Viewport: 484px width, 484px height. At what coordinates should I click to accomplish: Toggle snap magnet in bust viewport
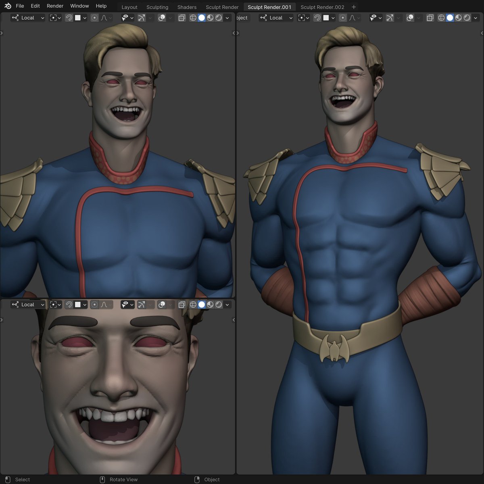pos(69,18)
